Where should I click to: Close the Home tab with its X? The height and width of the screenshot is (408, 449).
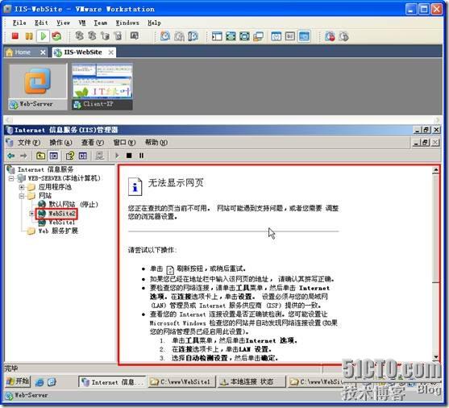pos(43,52)
